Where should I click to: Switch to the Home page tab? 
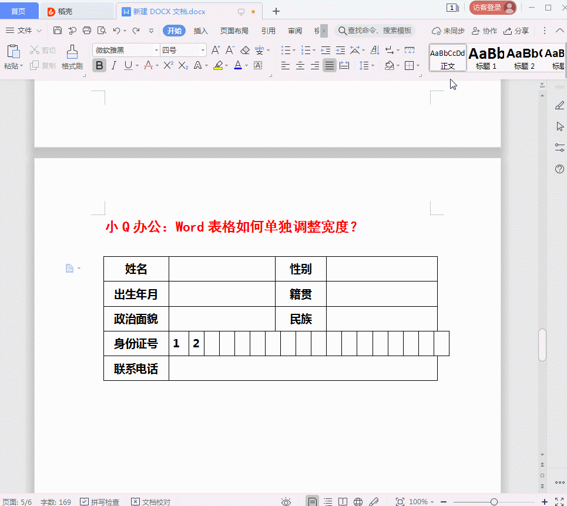[x=19, y=11]
